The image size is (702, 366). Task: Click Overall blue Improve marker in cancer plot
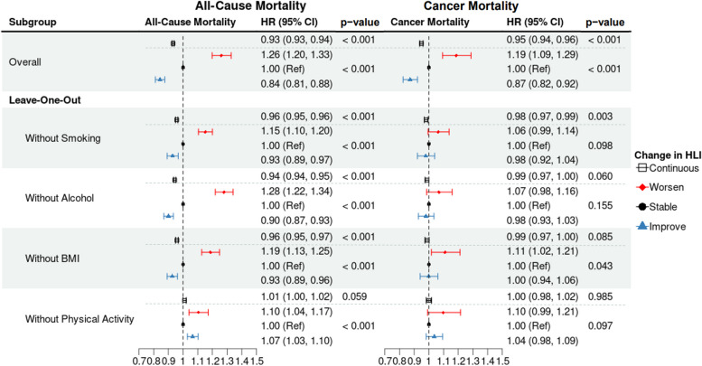(411, 80)
